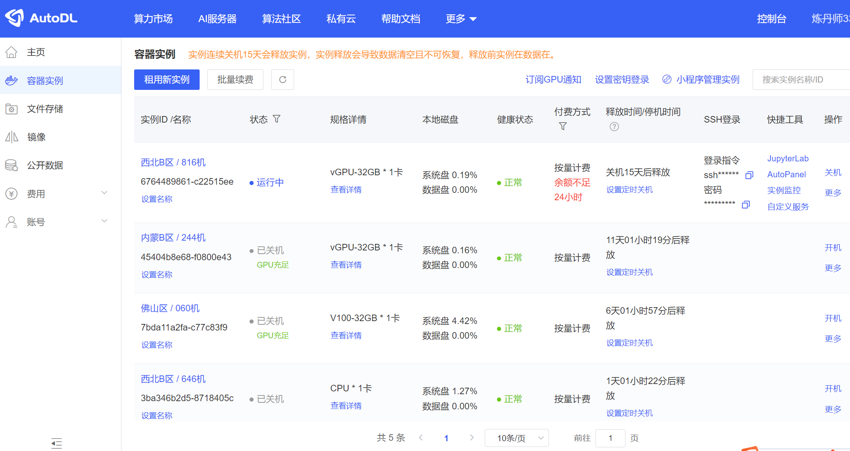Screen dimensions: 850x451
Task: Open JupyterLab for 西北B区 816机
Action: (x=787, y=159)
